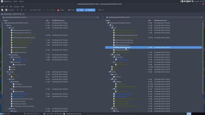Image resolution: width=205 pixels, height=115 pixels.
Task: Click the 11.5 kB size in right pane
Action: [x=150, y=67]
